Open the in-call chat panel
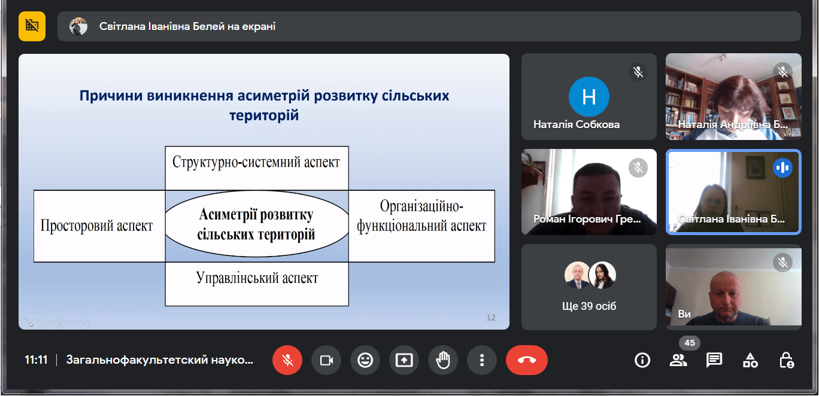The height and width of the screenshot is (396, 819). [x=714, y=360]
